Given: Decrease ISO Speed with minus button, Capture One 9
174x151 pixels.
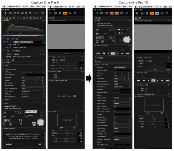Looking at the screenshot, I should [x=38, y=83].
